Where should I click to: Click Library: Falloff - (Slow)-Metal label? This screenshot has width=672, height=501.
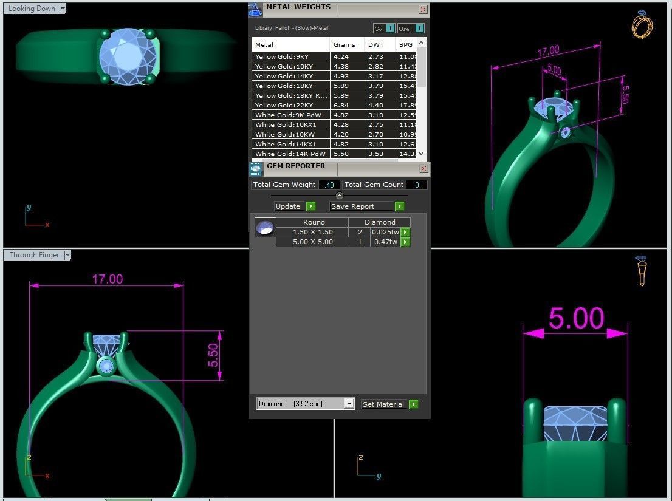pos(292,28)
